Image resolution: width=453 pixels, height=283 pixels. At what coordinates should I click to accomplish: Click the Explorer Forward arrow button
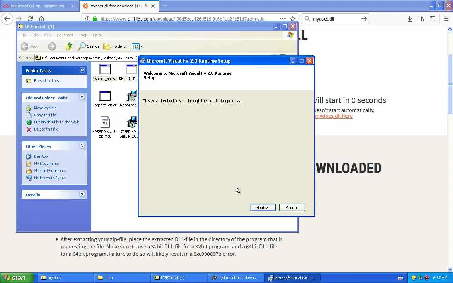tap(52, 46)
